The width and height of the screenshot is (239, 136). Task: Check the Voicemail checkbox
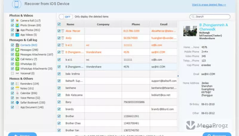12,73
